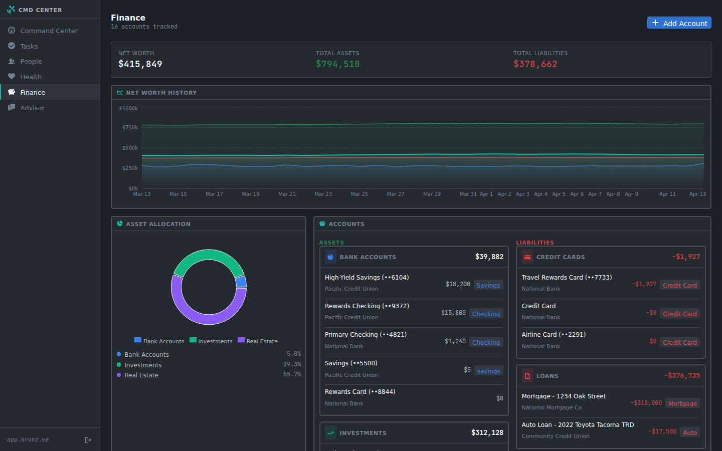Toggle Investments legend swatch under donut
Screen dimensions: 722x451
[193, 340]
